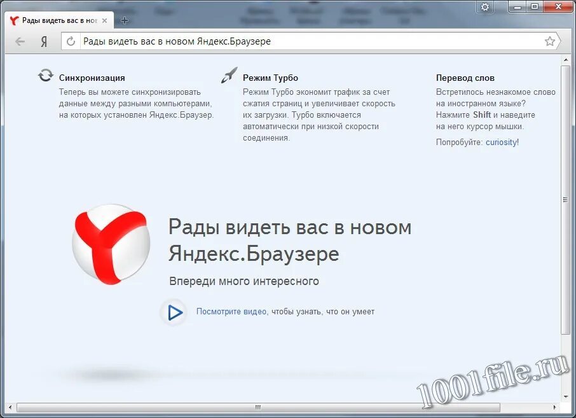
Task: Bookmark the page with the star icon
Action: pyautogui.click(x=549, y=41)
